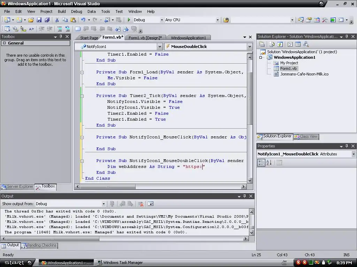Click Decrease Line Indent icon
Image resolution: width=357 pixels, height=267 pixels.
click(x=41, y=29)
